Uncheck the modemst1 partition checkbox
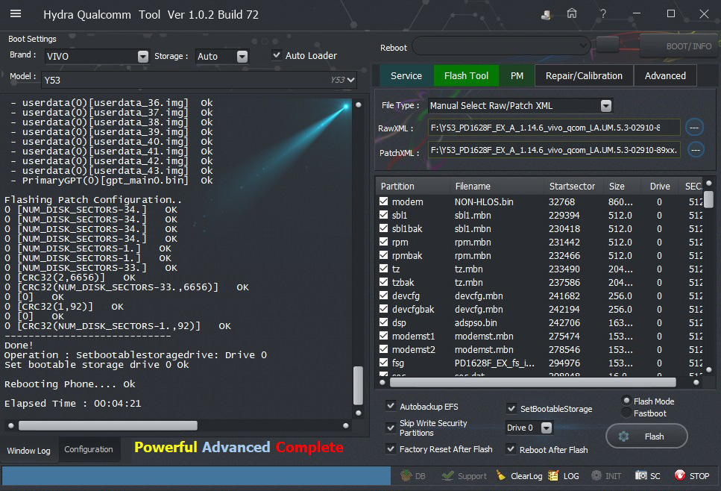The width and height of the screenshot is (721, 491). click(x=383, y=336)
